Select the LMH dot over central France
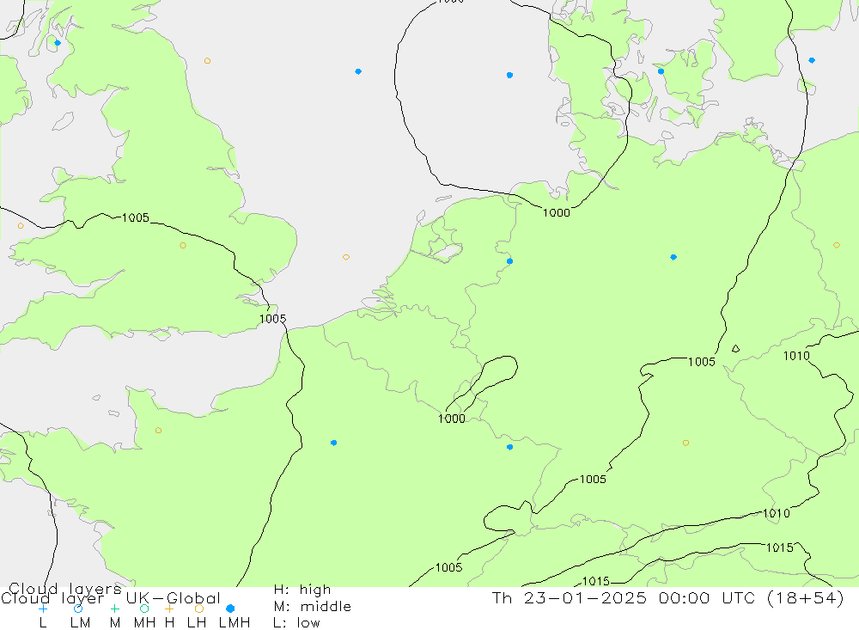This screenshot has height=630, width=859. 333,443
